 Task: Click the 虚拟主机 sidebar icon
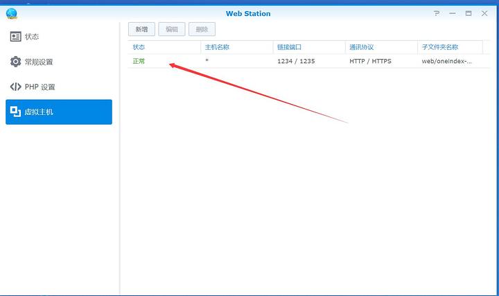click(15, 112)
